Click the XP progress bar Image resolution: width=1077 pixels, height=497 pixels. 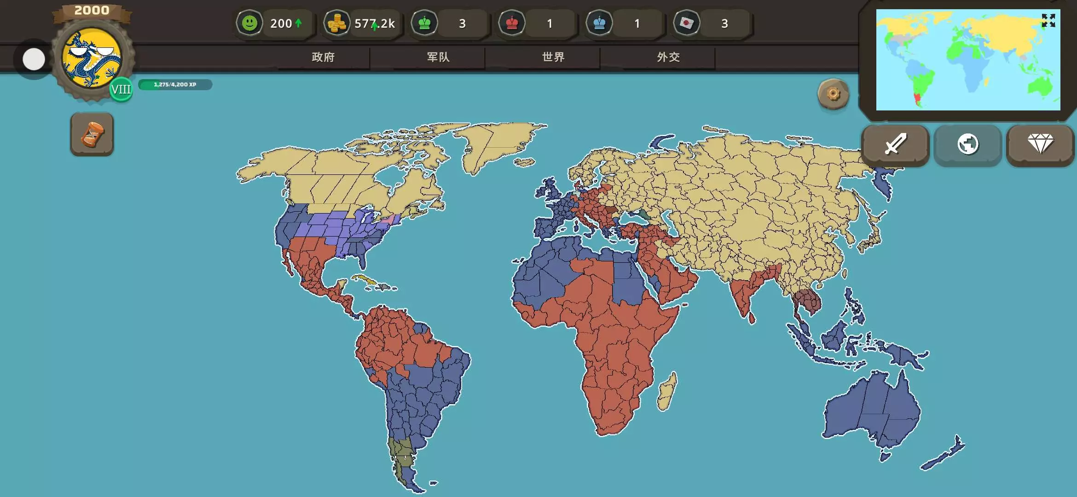click(x=175, y=85)
